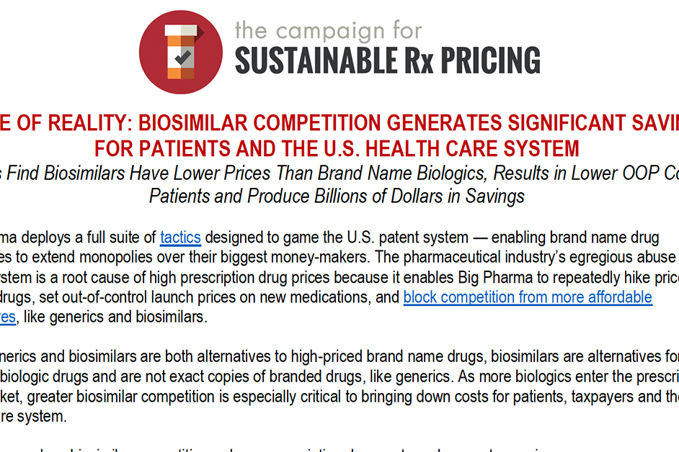The image size is (679, 452).
Task: Follow the "block competition from more affordable" link
Action: (528, 297)
